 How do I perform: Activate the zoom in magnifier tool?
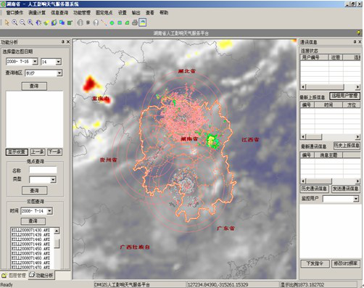click(x=15, y=22)
